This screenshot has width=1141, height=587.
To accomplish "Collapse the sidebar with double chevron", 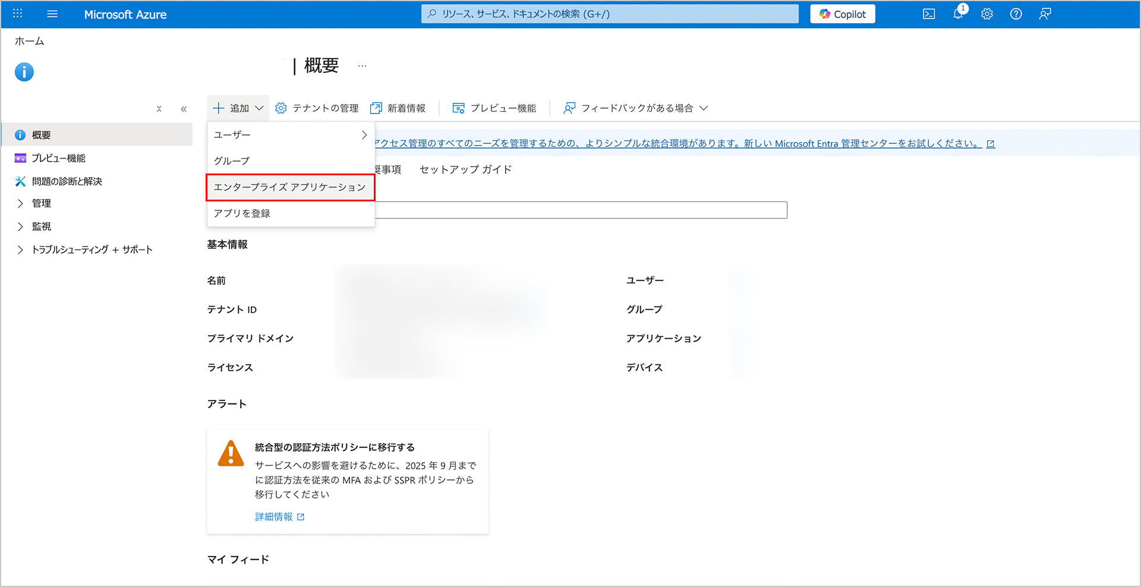I will (x=184, y=109).
